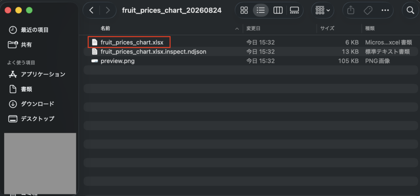Switch to gallery view mode
The width and height of the screenshot is (420, 196).
(294, 10)
